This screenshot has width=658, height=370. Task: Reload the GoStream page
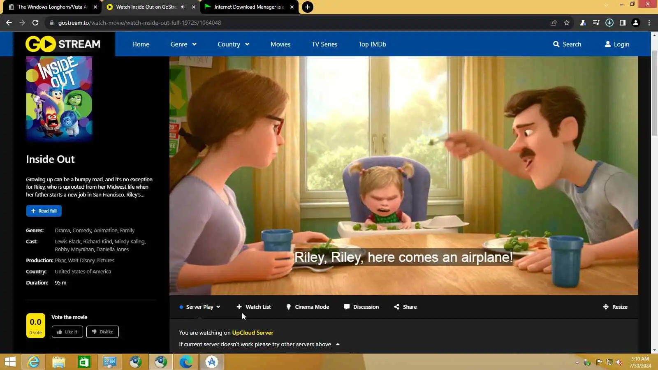tap(35, 23)
